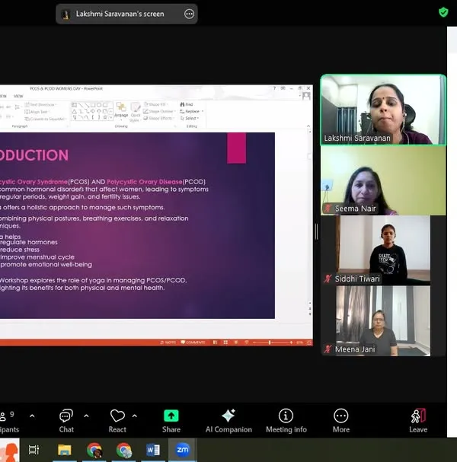
Task: Select Lakshmi Saravanan's video tile
Action: [x=383, y=110]
